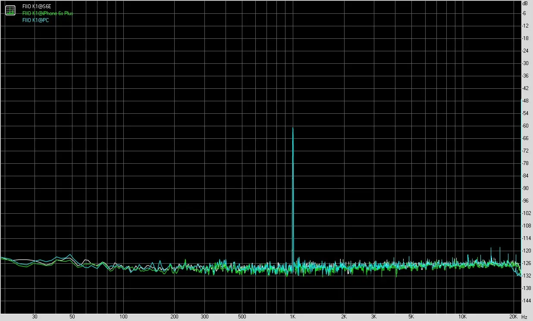Click the -114 value on the dB axis
533x321 pixels.
[x=526, y=238]
